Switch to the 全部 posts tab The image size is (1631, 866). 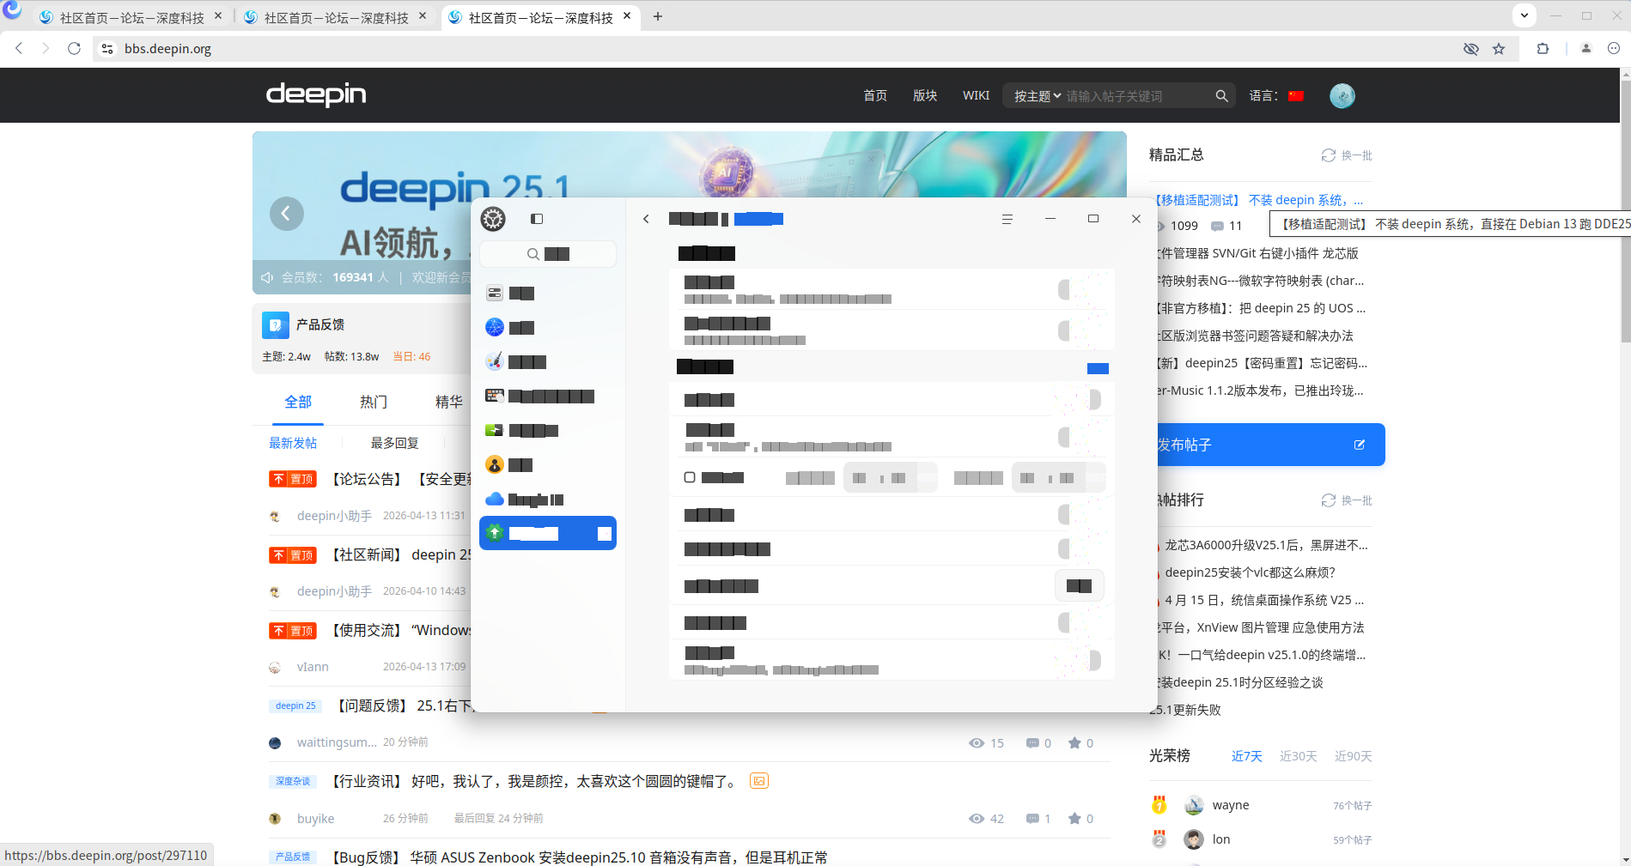[x=298, y=402]
